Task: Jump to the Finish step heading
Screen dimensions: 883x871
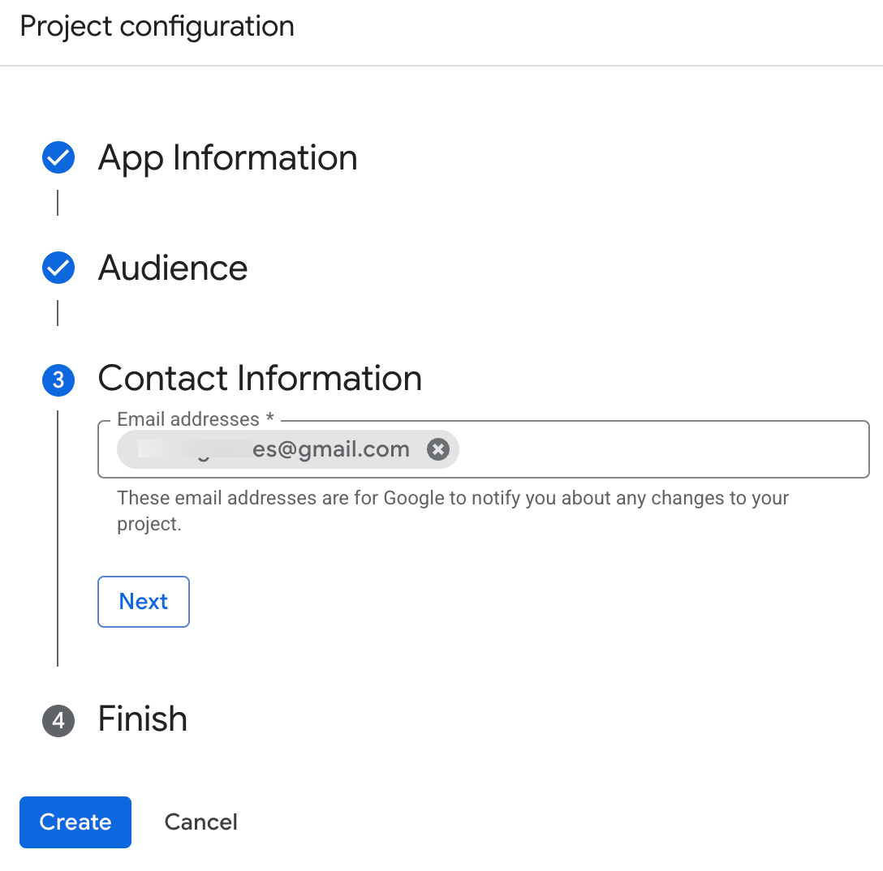Action: point(143,719)
